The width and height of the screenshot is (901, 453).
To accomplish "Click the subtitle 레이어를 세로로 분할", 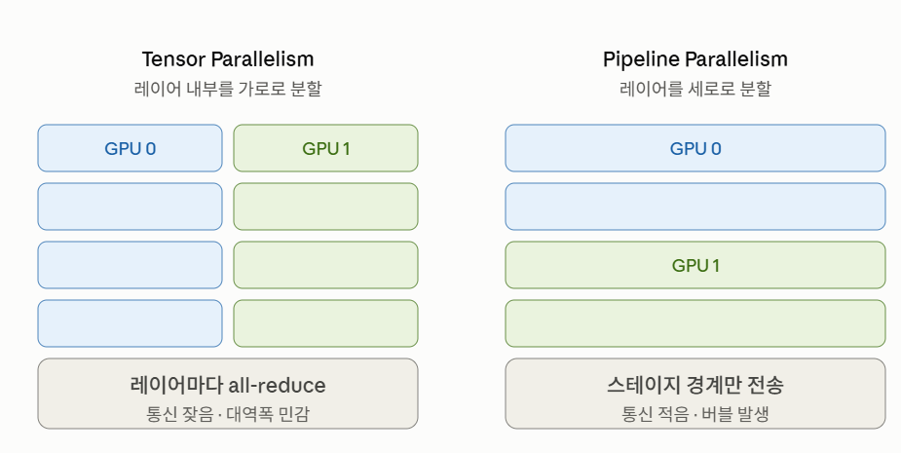I will 695,89.
